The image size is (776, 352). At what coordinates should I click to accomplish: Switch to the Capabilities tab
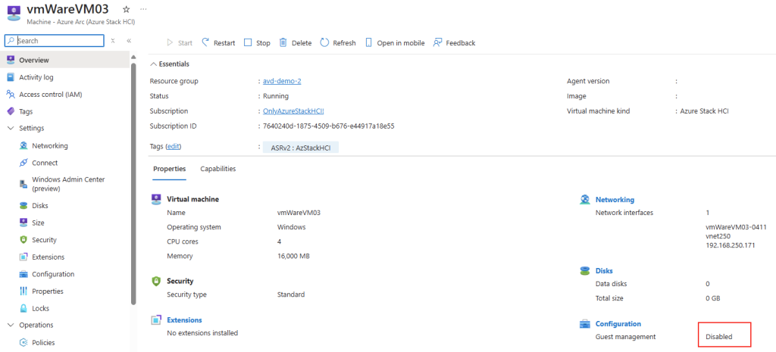point(218,169)
